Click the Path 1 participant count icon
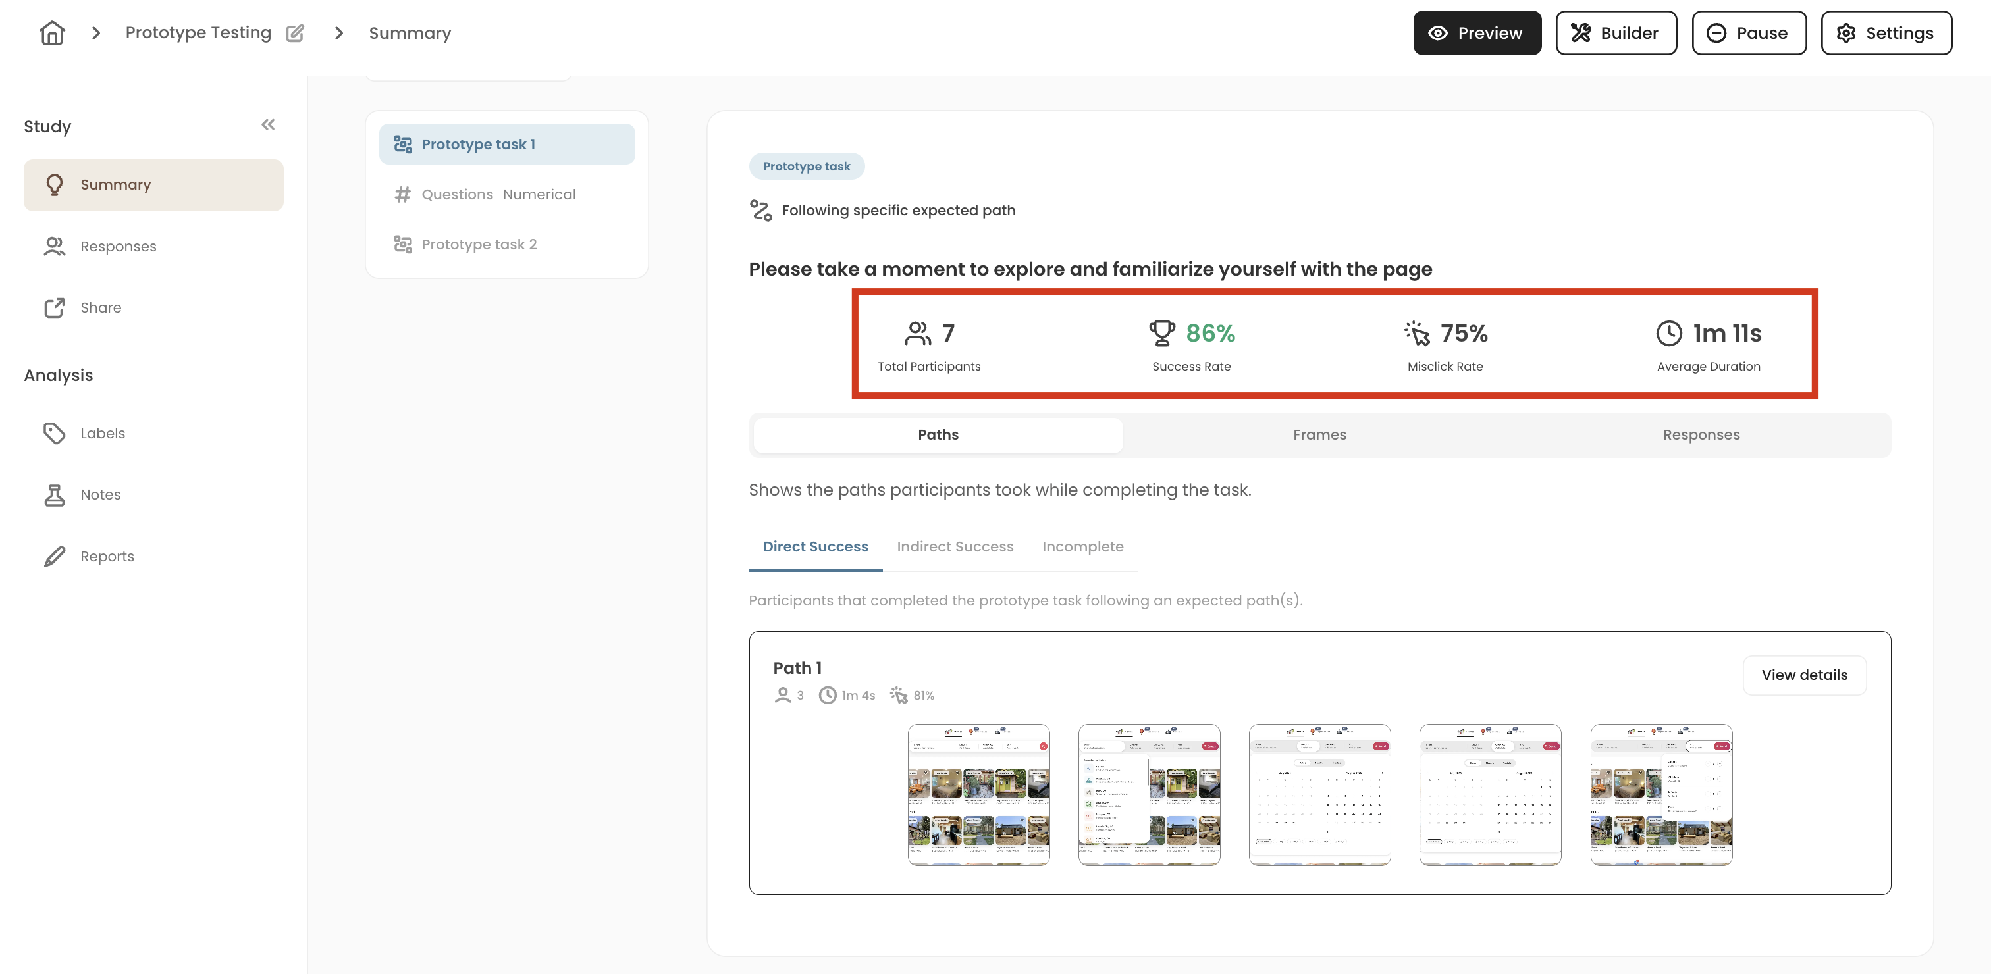The width and height of the screenshot is (1991, 974). tap(782, 696)
